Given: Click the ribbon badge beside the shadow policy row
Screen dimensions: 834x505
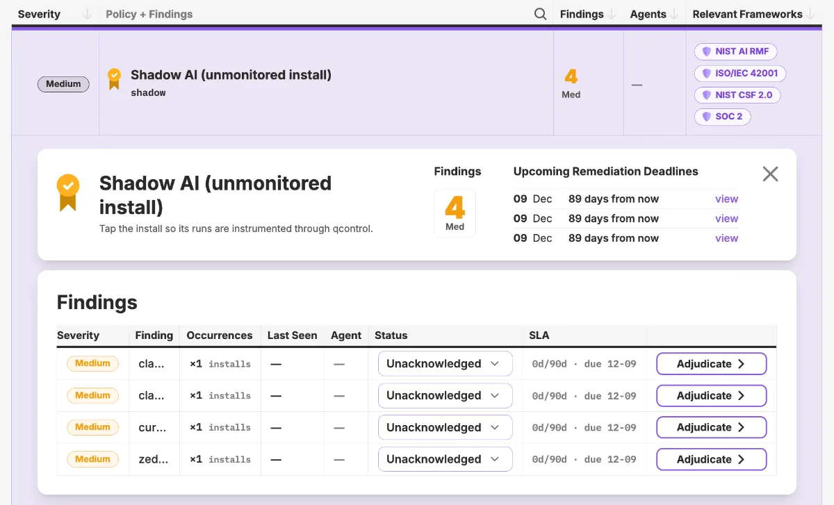Looking at the screenshot, I should tap(114, 79).
